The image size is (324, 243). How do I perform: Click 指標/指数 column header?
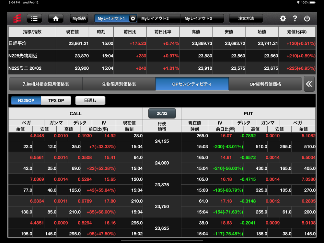click(32, 32)
